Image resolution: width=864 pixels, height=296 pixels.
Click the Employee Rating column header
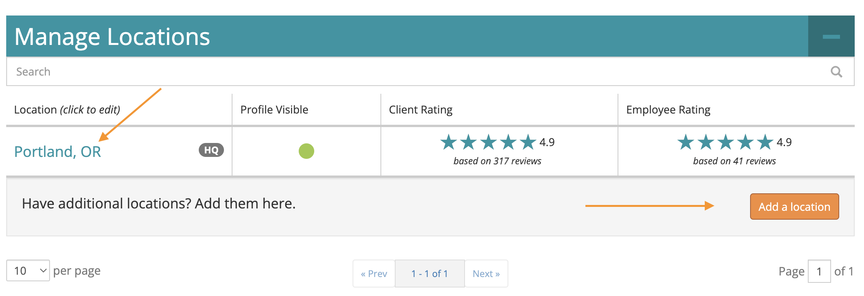(668, 110)
